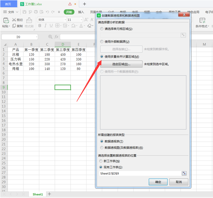Click the select-all corner triangle of the sheet
The height and width of the screenshot is (198, 213).
[5, 44]
